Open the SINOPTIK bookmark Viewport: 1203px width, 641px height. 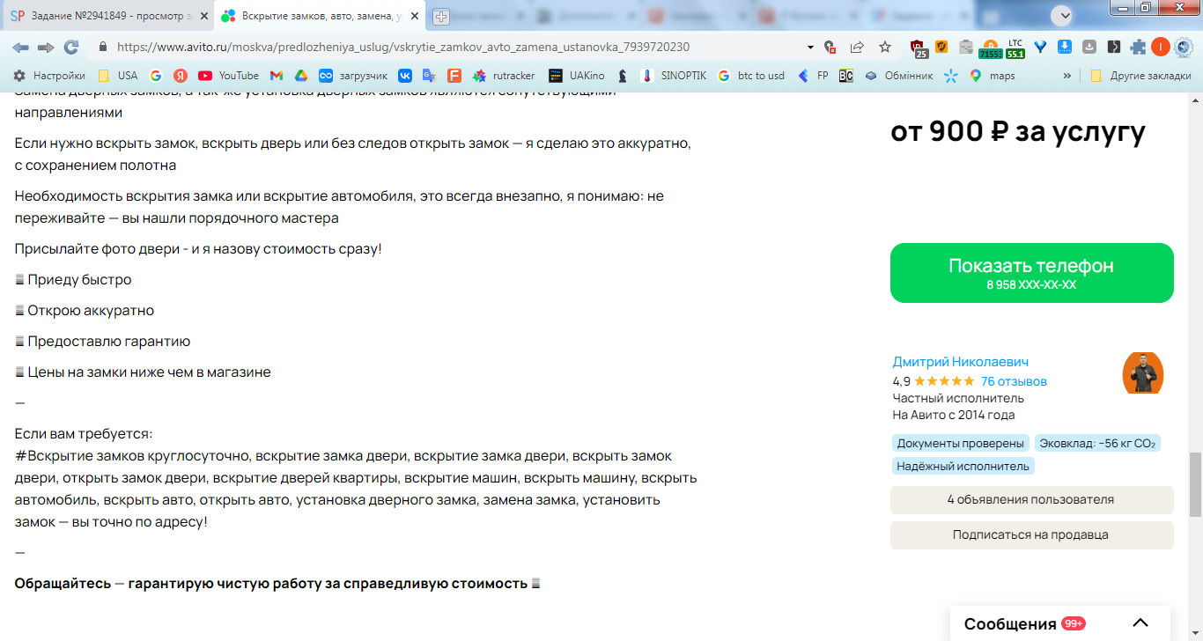(675, 76)
